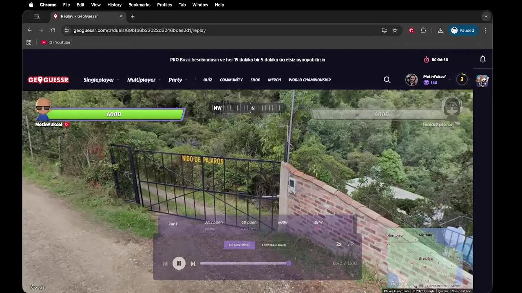View site information icon in address bar

(67, 30)
